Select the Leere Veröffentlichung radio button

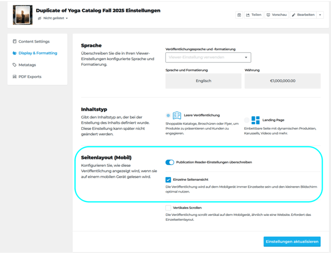168,115
